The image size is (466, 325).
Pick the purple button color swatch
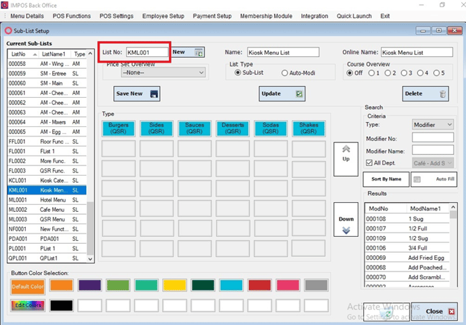(90, 285)
